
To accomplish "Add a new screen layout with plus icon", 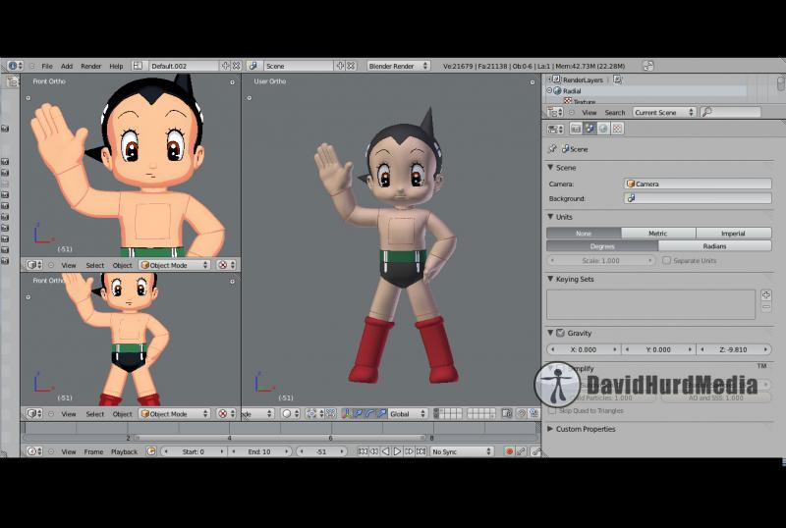I will [x=226, y=66].
